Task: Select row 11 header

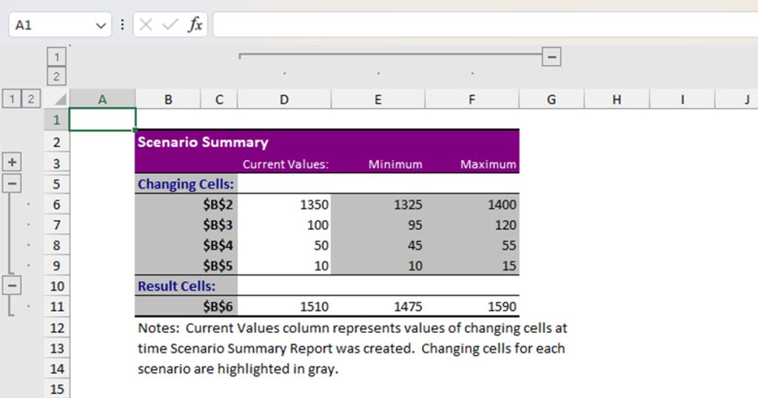Action: coord(56,306)
